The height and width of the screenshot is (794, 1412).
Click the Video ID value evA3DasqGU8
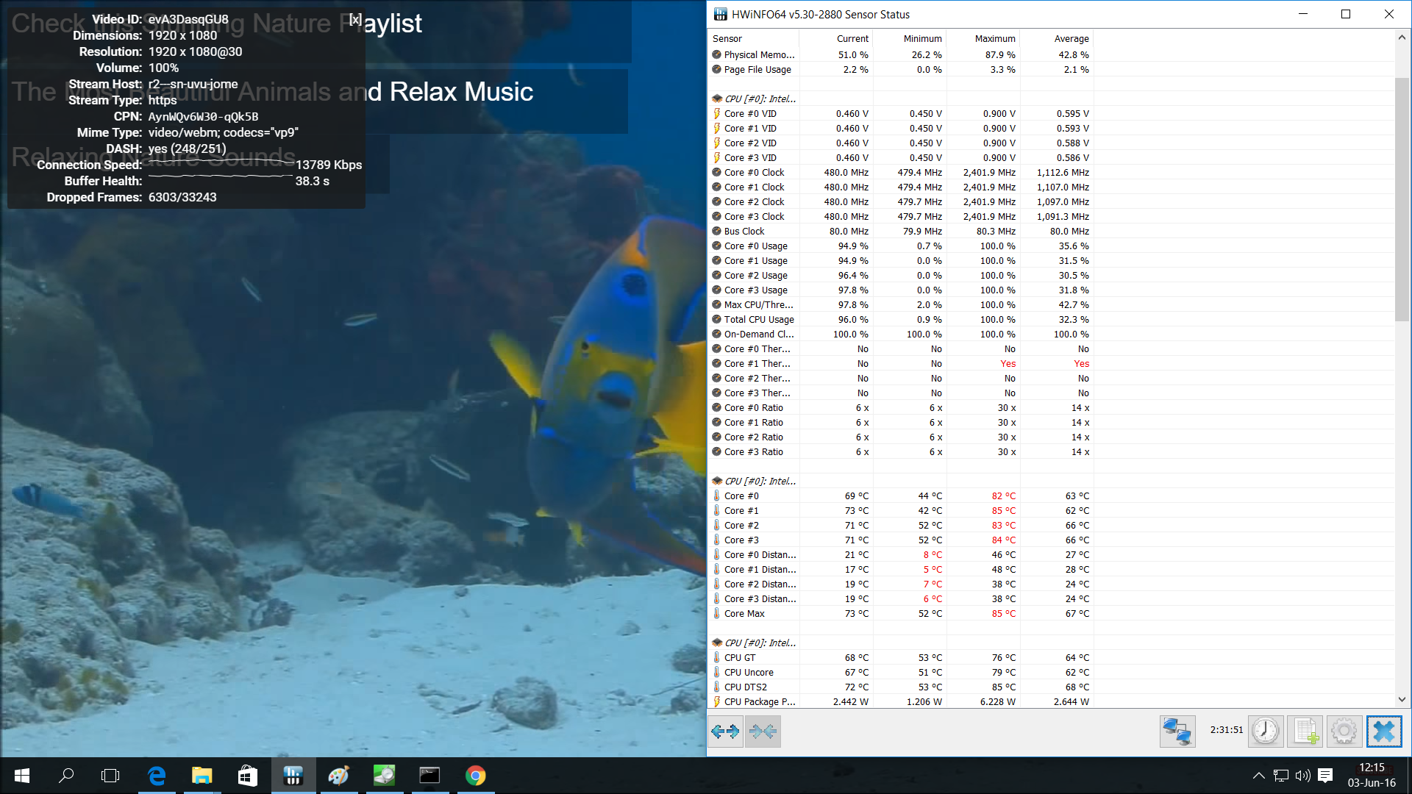[x=188, y=19]
